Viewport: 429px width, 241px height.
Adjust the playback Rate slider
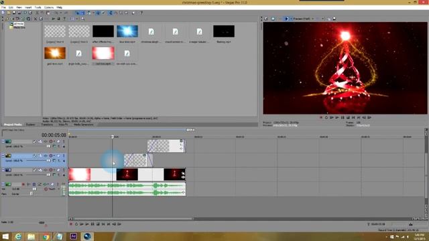point(42,223)
